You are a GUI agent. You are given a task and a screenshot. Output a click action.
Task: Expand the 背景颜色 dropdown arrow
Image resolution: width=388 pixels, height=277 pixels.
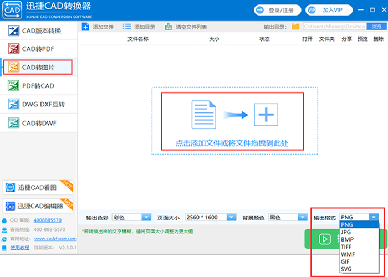[303, 217]
